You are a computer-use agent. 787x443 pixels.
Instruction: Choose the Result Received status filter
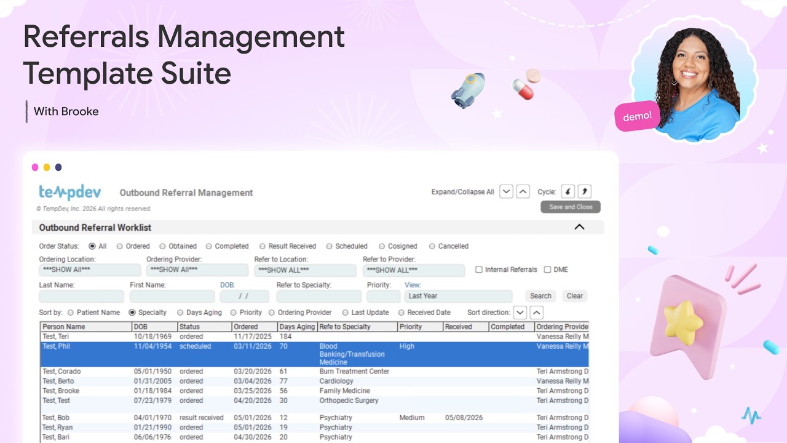(263, 246)
